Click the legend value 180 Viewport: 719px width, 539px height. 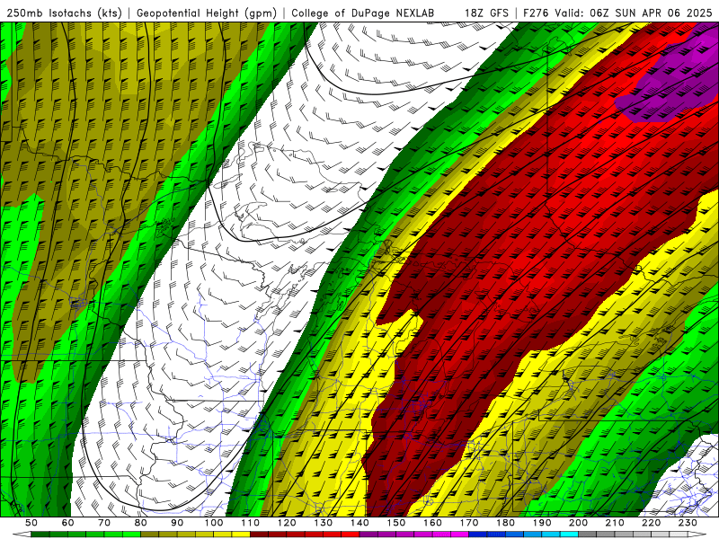point(505,523)
